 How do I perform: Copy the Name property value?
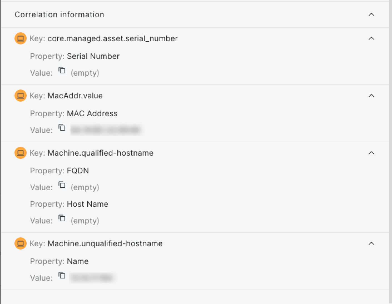(x=62, y=276)
